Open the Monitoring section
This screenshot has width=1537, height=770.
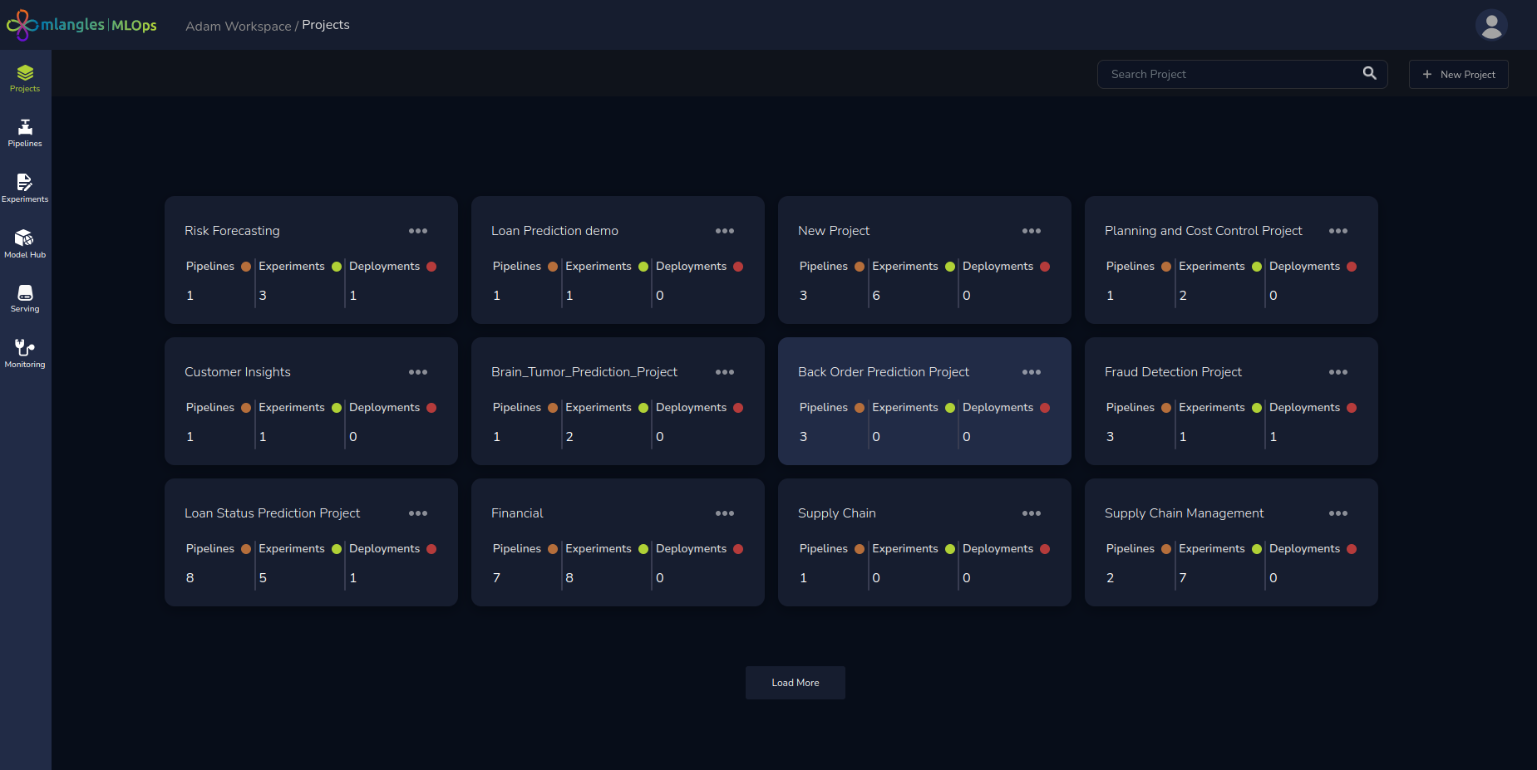pos(25,353)
